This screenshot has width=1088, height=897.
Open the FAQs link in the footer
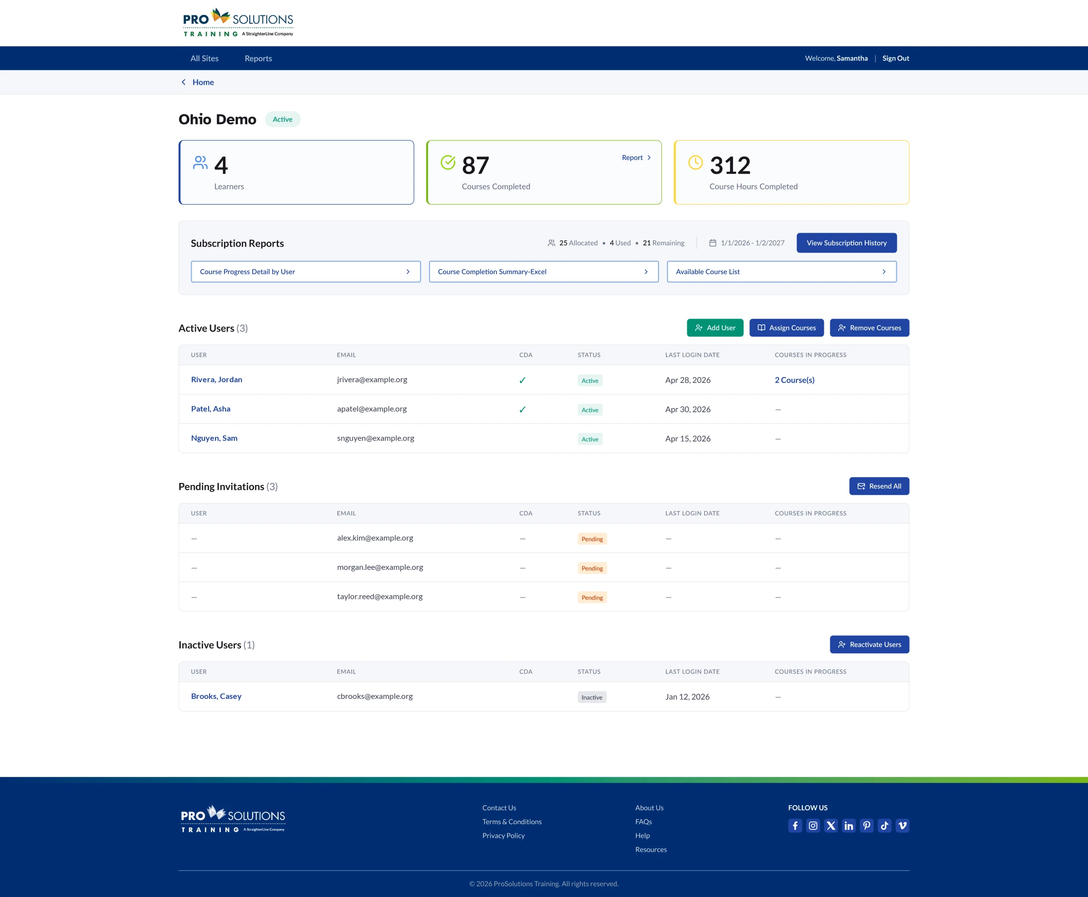coord(644,822)
